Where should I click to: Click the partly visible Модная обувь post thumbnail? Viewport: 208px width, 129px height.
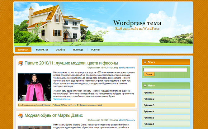coord(34,127)
